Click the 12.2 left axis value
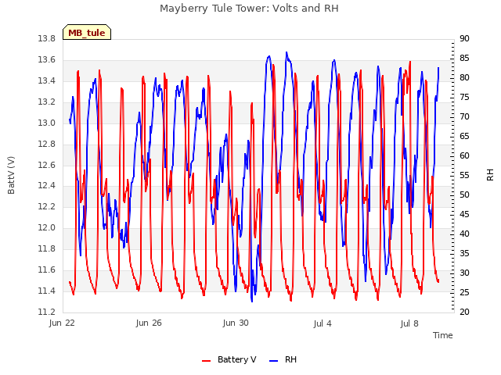501x375 pixels. tap(47, 206)
